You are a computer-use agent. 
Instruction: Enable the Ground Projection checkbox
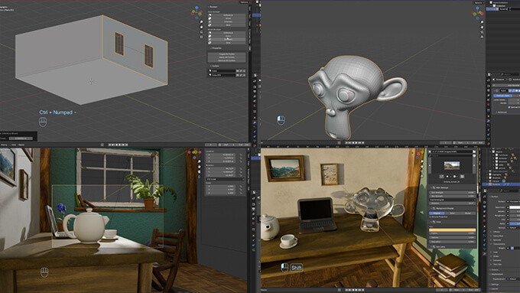tap(431, 216)
